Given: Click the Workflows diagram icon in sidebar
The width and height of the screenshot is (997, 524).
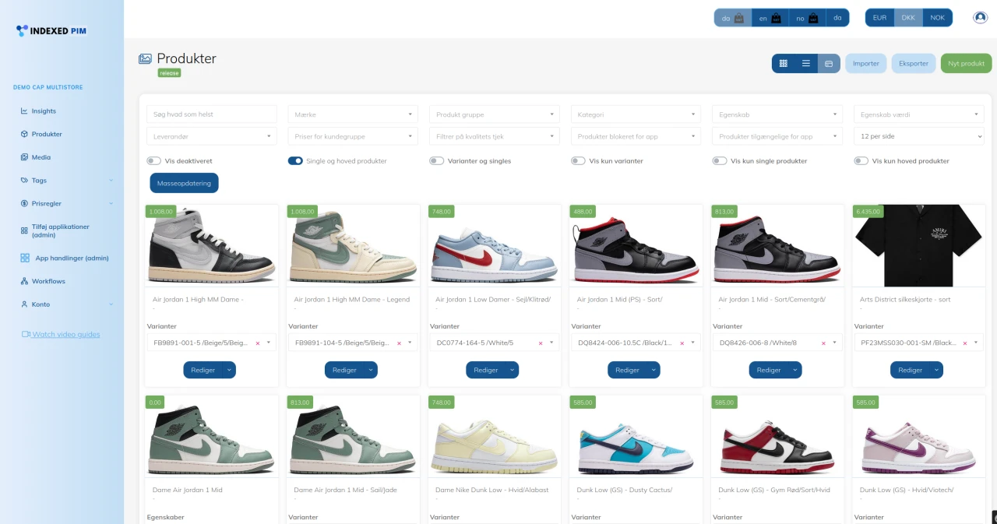Looking at the screenshot, I should click(24, 281).
